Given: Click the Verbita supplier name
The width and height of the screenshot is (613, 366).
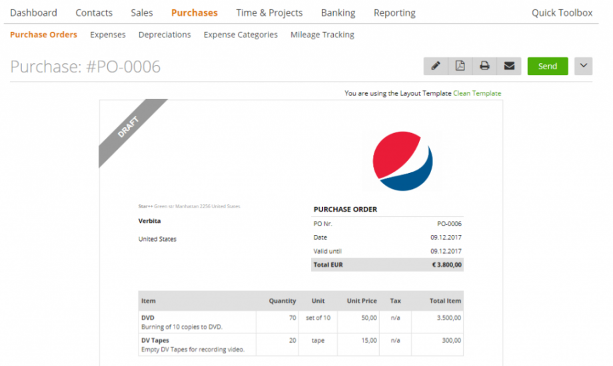Looking at the screenshot, I should tap(149, 221).
